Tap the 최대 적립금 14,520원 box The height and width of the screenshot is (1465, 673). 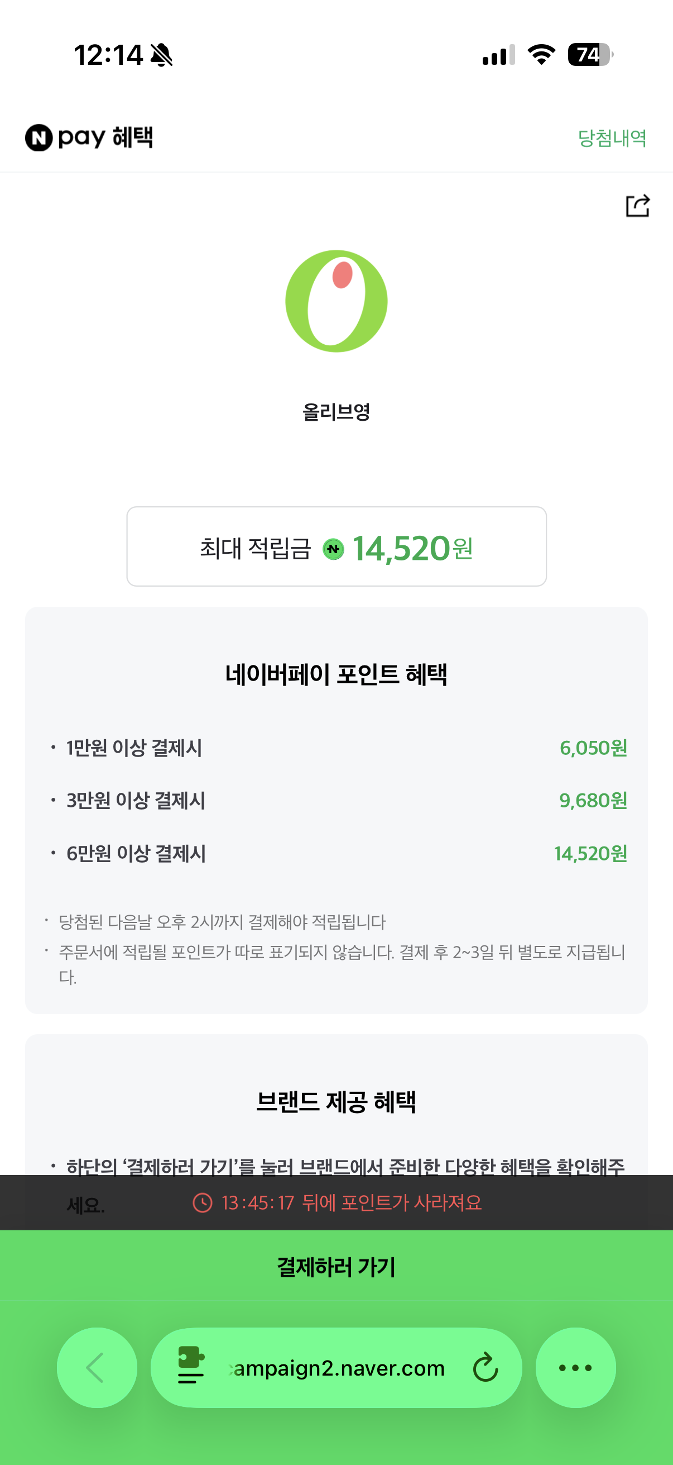(x=336, y=546)
